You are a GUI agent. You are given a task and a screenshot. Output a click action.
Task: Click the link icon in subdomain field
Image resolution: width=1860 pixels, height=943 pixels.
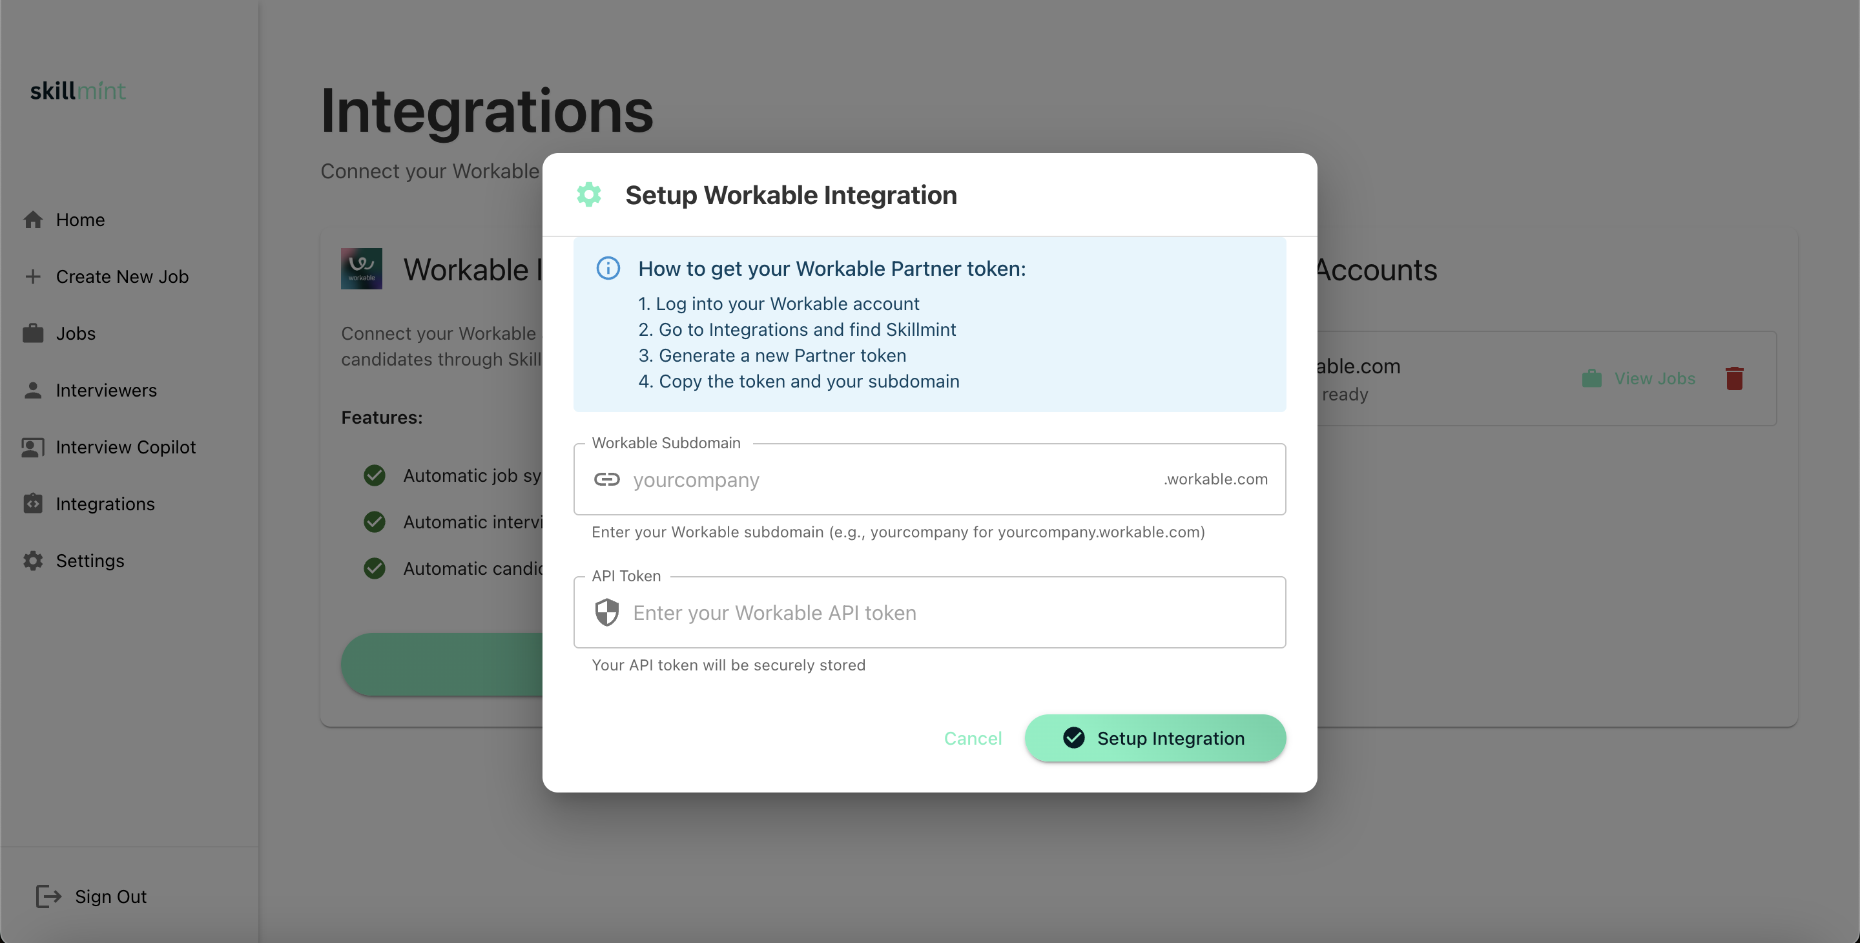[606, 479]
